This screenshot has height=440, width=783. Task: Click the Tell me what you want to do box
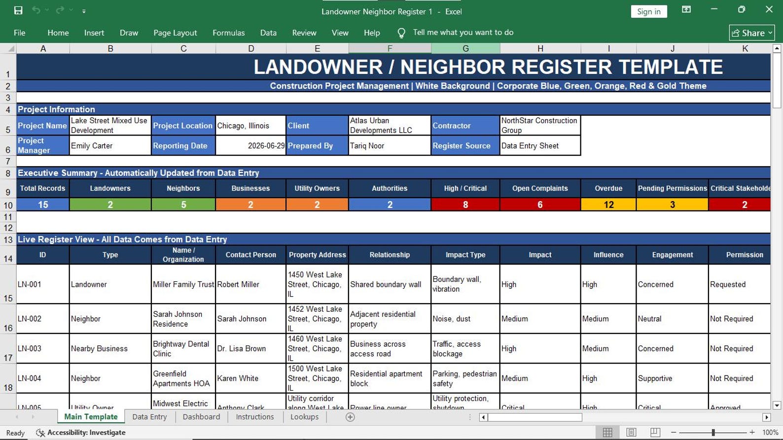pyautogui.click(x=463, y=33)
